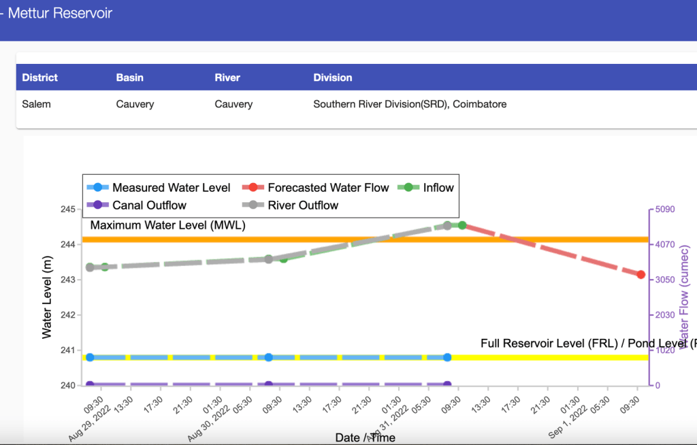The height and width of the screenshot is (445, 697).
Task: Select the blue water level point on Aug 29
Action: coord(90,357)
